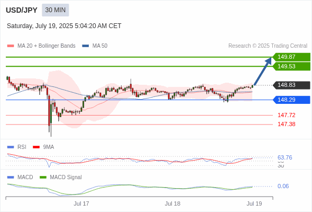The image size is (312, 212).
Task: Click the red 147.72 support label
Action: tap(286, 115)
